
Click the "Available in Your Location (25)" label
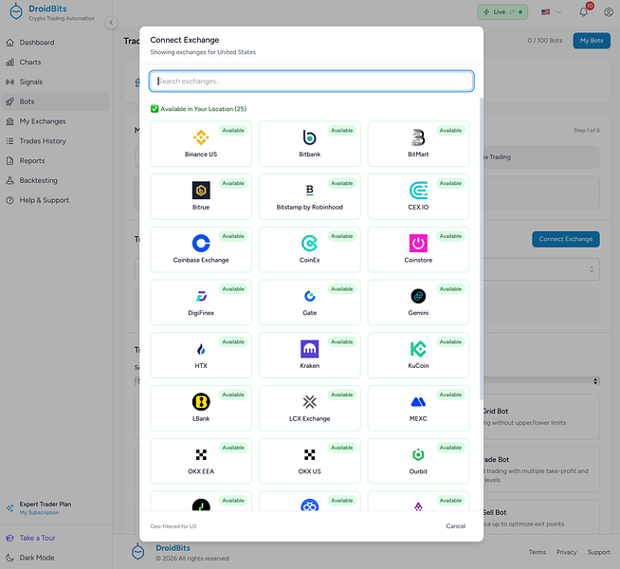(x=203, y=109)
